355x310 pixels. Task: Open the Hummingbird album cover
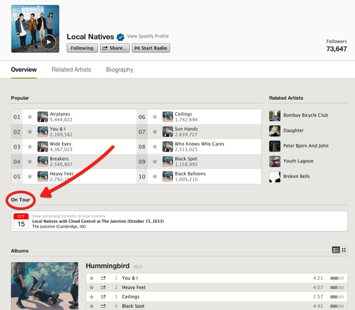point(45,286)
